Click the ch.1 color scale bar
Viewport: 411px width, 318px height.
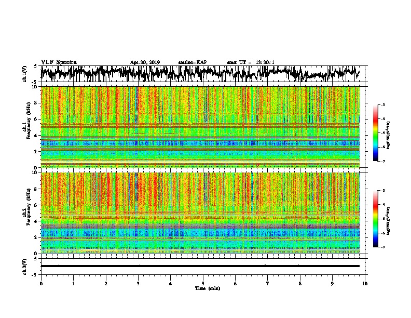375,133
